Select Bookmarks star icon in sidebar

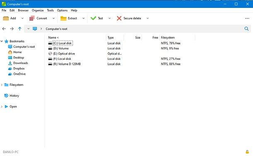click(7, 41)
